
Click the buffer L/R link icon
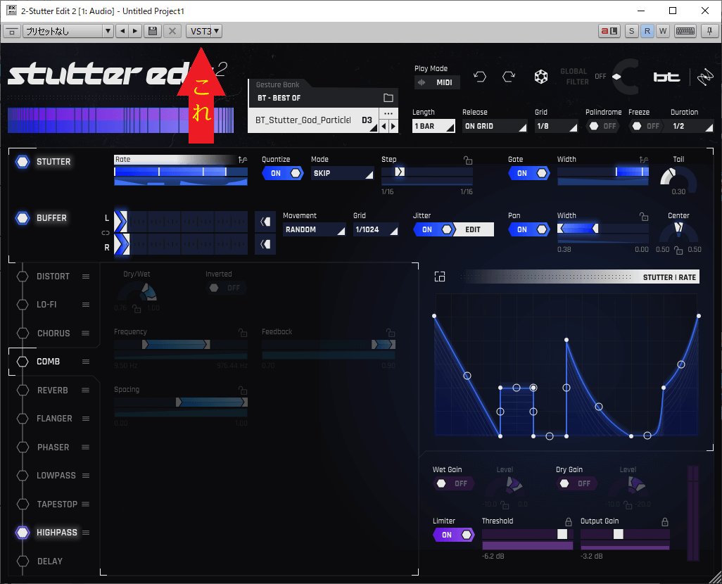[106, 233]
